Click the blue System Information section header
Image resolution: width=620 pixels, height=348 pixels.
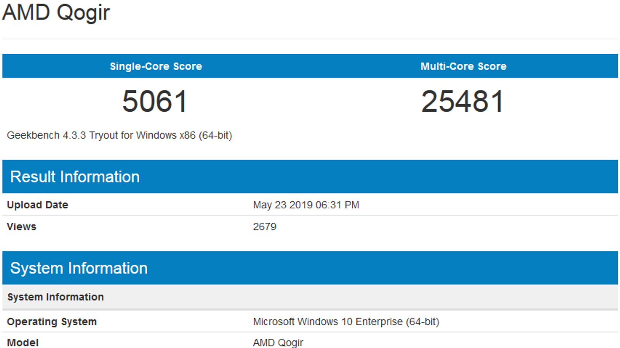[79, 268]
